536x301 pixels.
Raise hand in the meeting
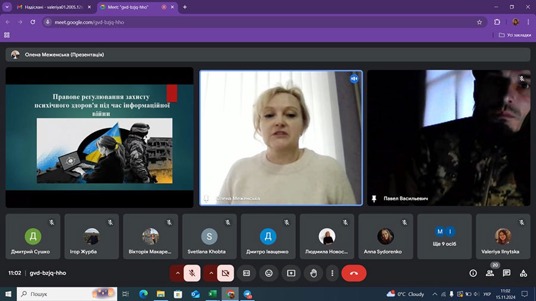pos(313,273)
